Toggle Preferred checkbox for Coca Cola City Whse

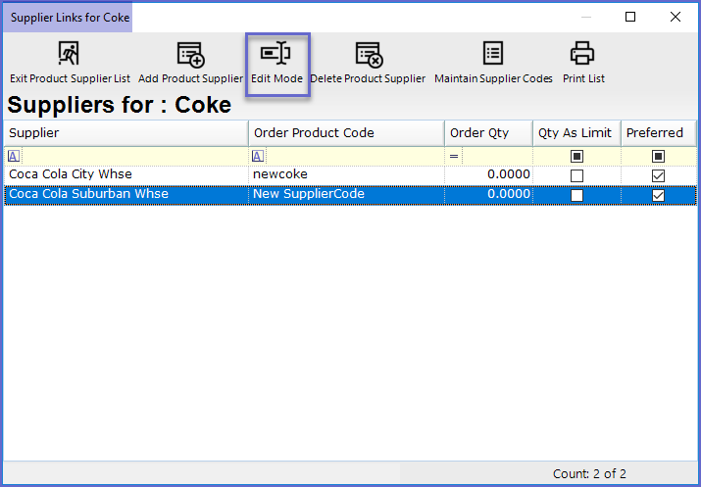click(x=658, y=175)
